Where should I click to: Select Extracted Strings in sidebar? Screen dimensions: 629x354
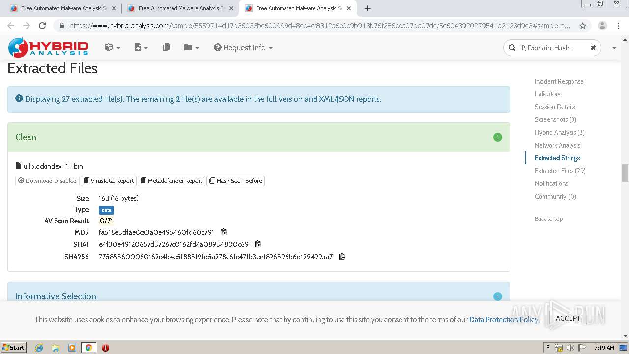[557, 158]
